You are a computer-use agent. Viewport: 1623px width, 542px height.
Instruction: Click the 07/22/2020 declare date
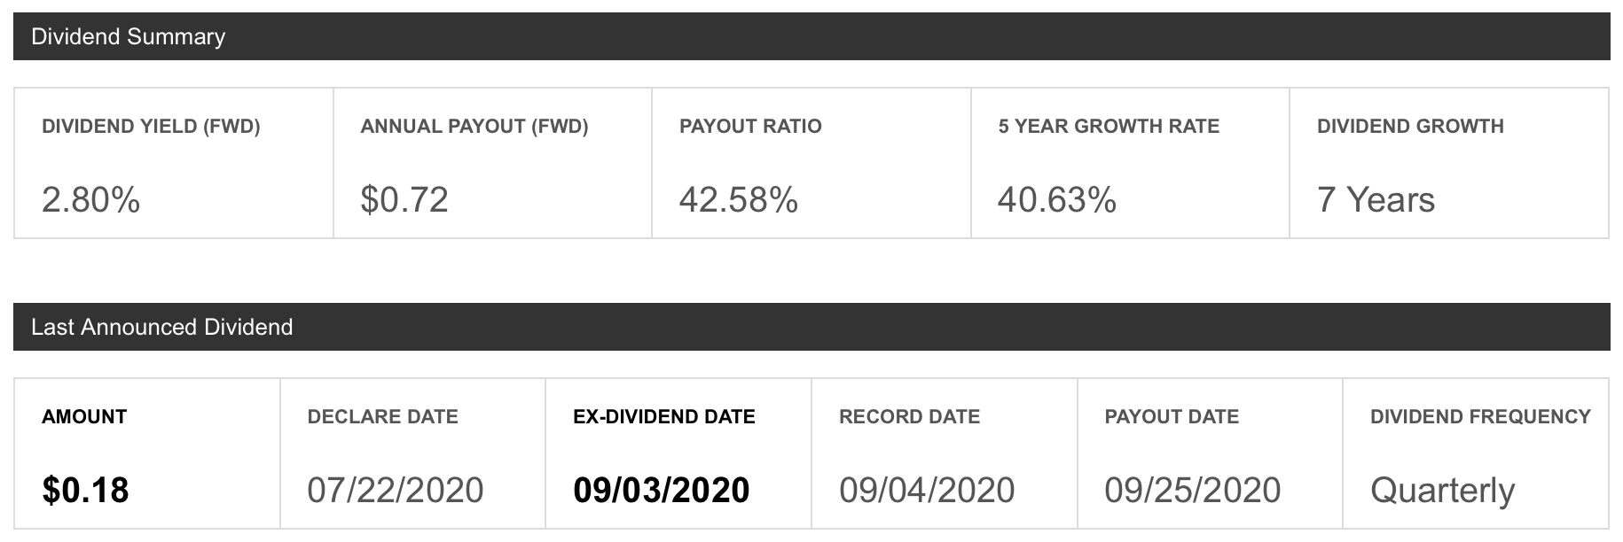396,491
